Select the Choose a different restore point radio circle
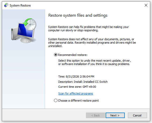 click(56, 101)
